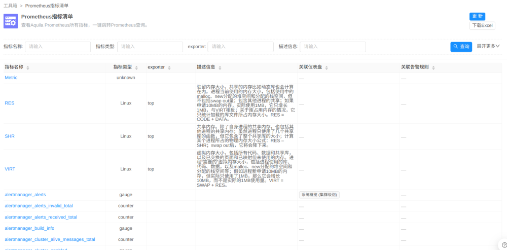Open the Metric metric link

click(x=11, y=78)
